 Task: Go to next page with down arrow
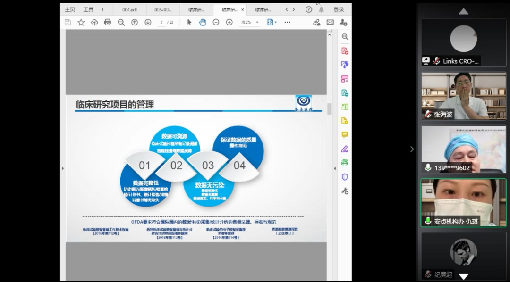tap(148, 22)
